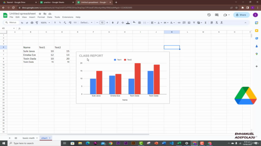
Task: Star the Untitled spreadsheet
Action: click(x=40, y=14)
